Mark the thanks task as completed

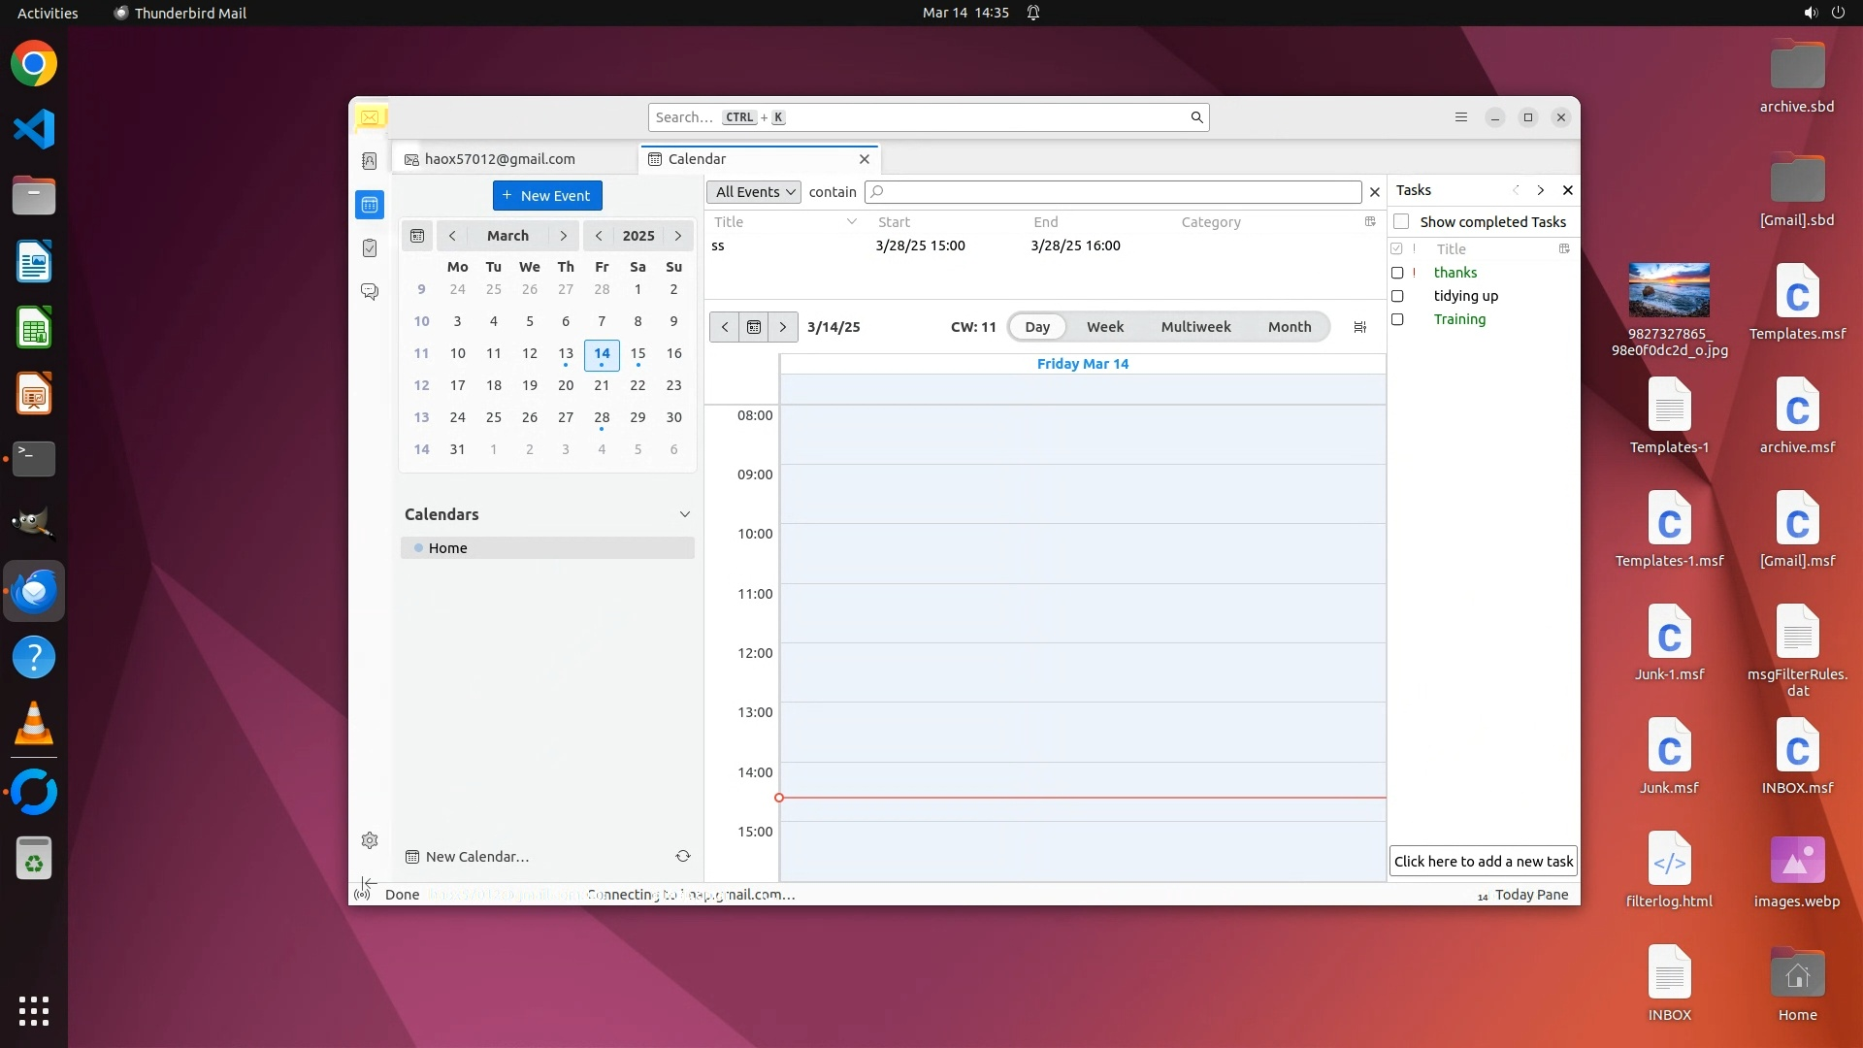(1397, 273)
